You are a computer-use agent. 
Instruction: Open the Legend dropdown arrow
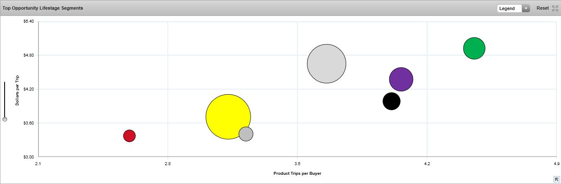[526, 8]
